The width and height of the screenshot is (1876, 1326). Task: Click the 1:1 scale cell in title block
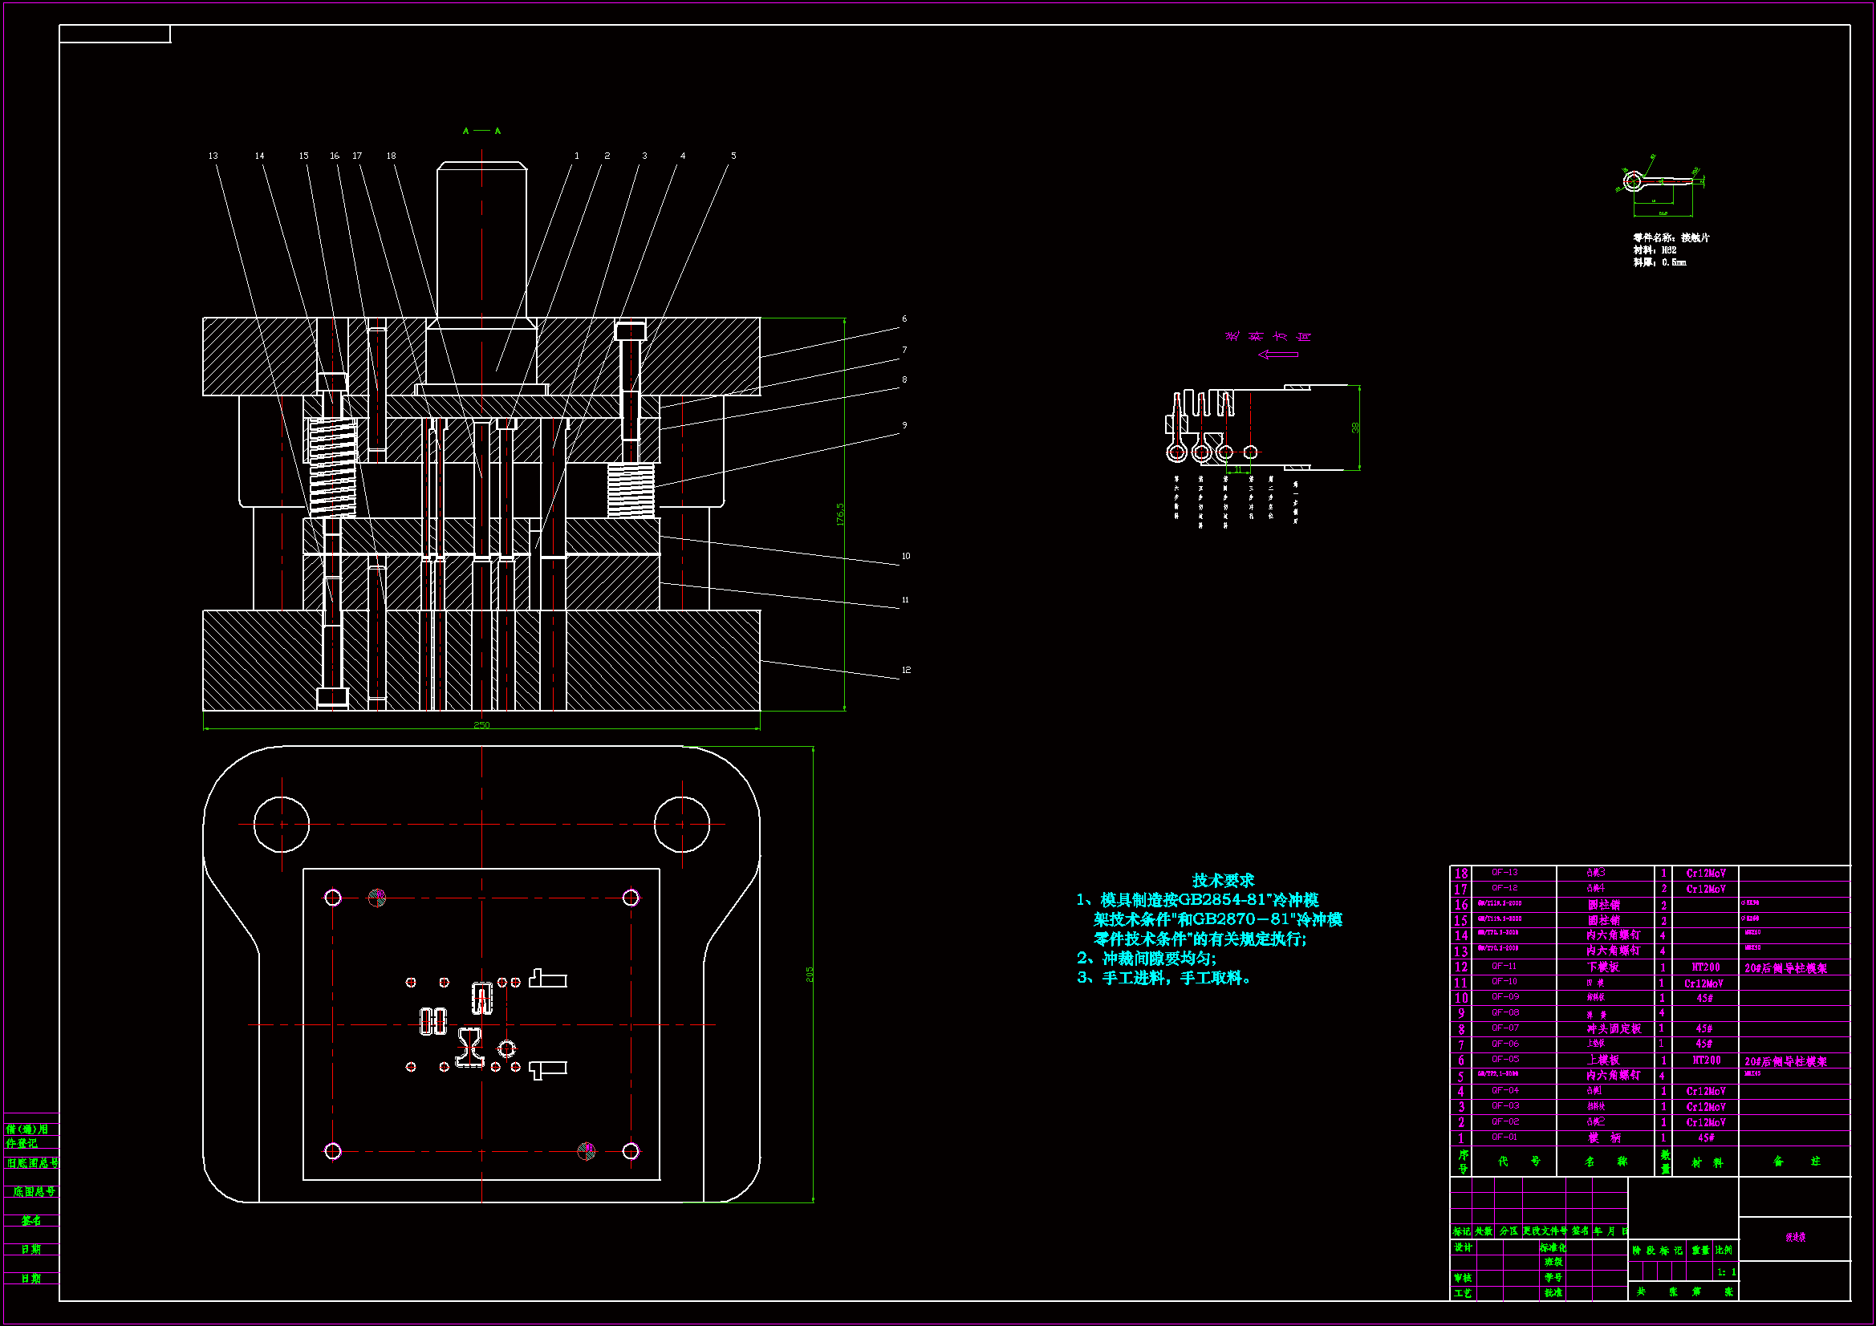pyautogui.click(x=1726, y=1272)
